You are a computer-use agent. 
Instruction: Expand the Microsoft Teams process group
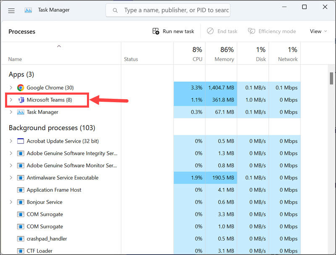click(11, 100)
